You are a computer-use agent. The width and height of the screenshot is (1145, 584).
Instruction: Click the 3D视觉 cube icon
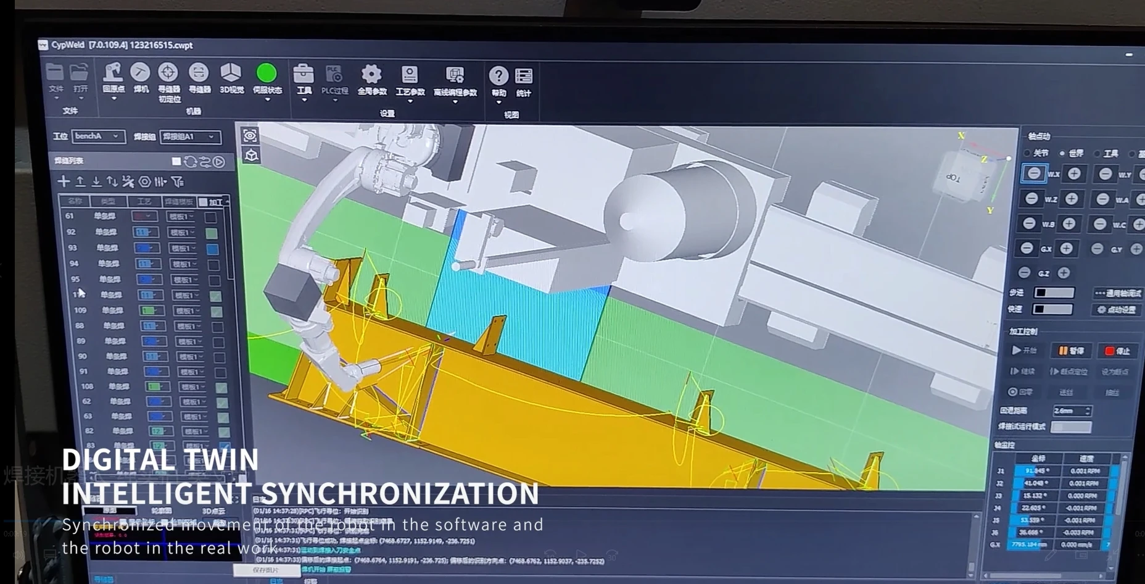[231, 73]
